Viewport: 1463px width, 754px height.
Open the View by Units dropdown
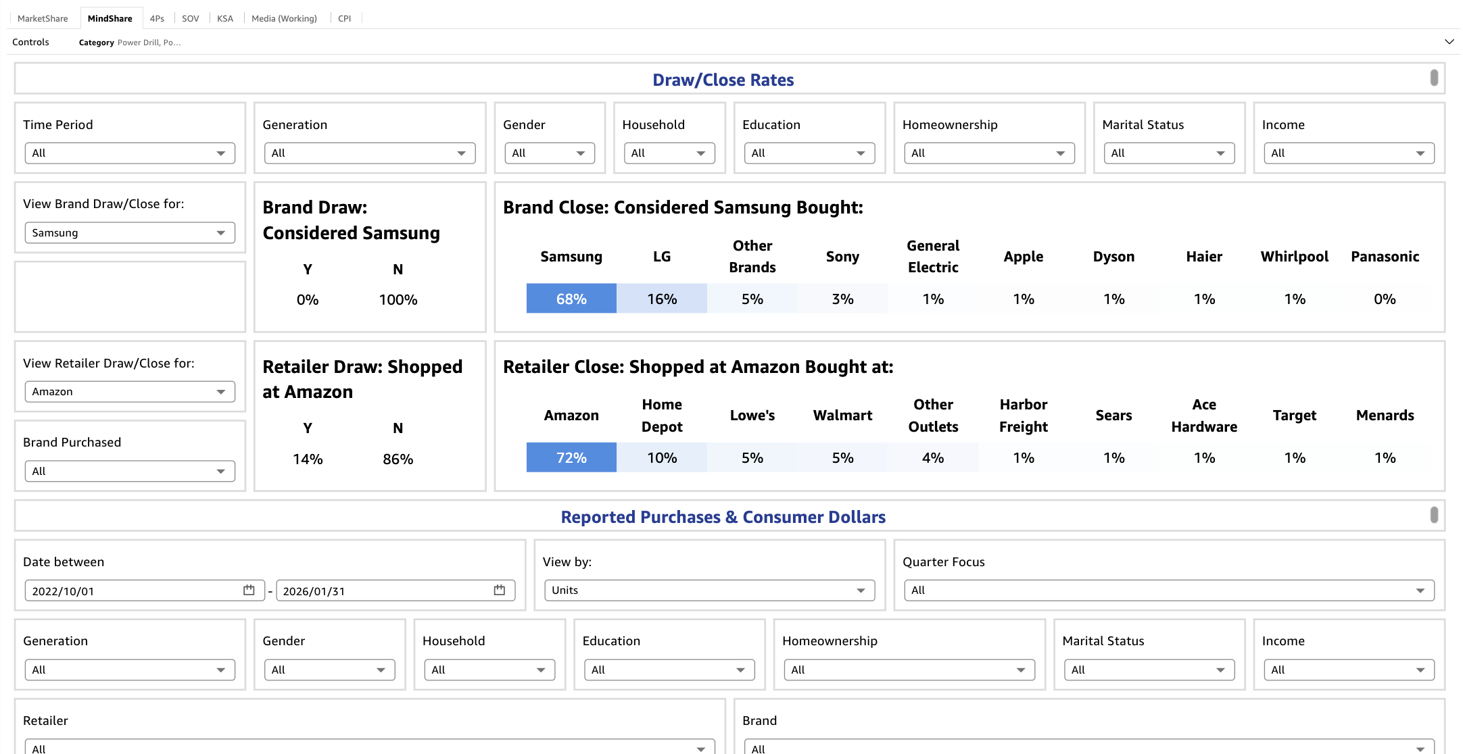tap(709, 590)
